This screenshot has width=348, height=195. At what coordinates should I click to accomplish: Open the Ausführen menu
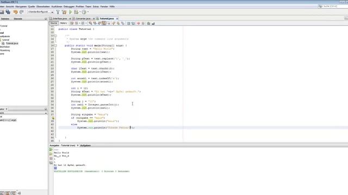point(57,6)
